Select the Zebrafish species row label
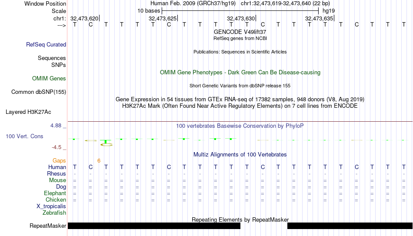Screen dimensions: 413x236 click(54, 213)
